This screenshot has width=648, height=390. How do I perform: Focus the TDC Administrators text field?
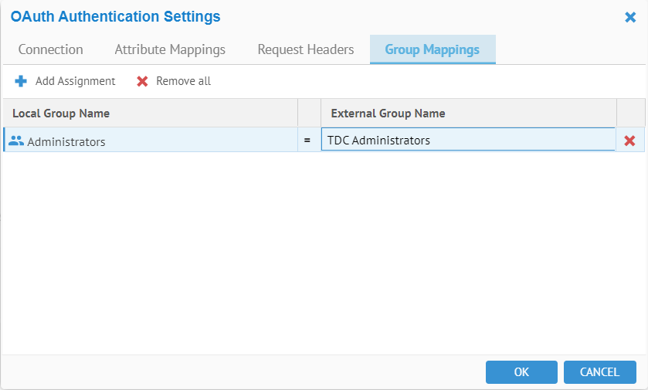point(467,141)
